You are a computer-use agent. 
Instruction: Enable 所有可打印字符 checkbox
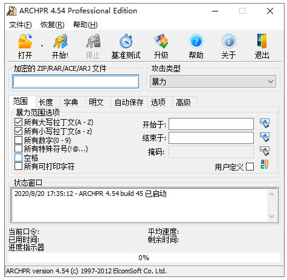(18, 166)
